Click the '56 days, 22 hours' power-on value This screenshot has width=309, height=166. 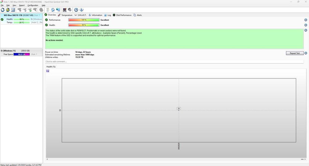[83, 52]
